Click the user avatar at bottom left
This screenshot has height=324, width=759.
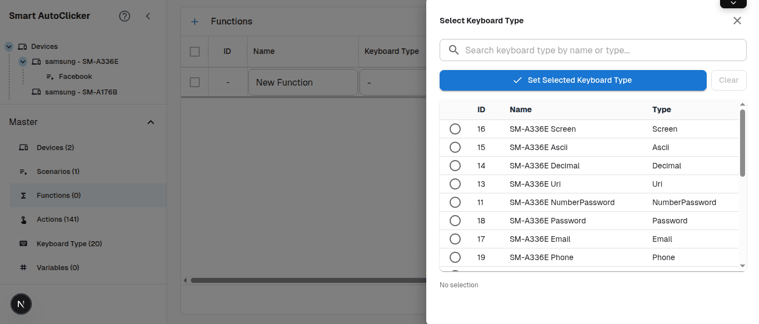[21, 304]
